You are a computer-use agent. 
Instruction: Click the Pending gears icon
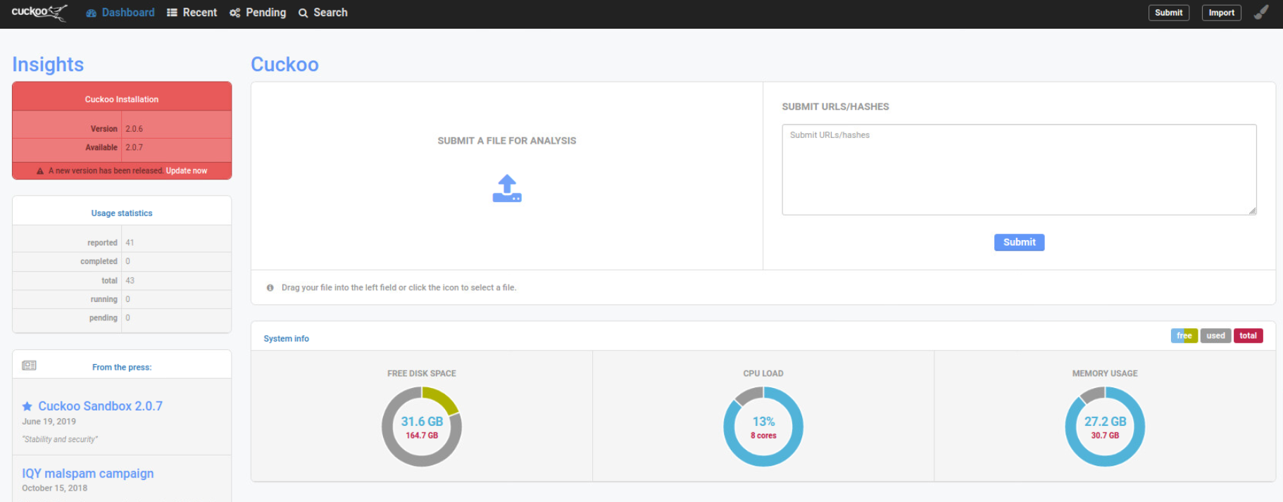pos(234,13)
